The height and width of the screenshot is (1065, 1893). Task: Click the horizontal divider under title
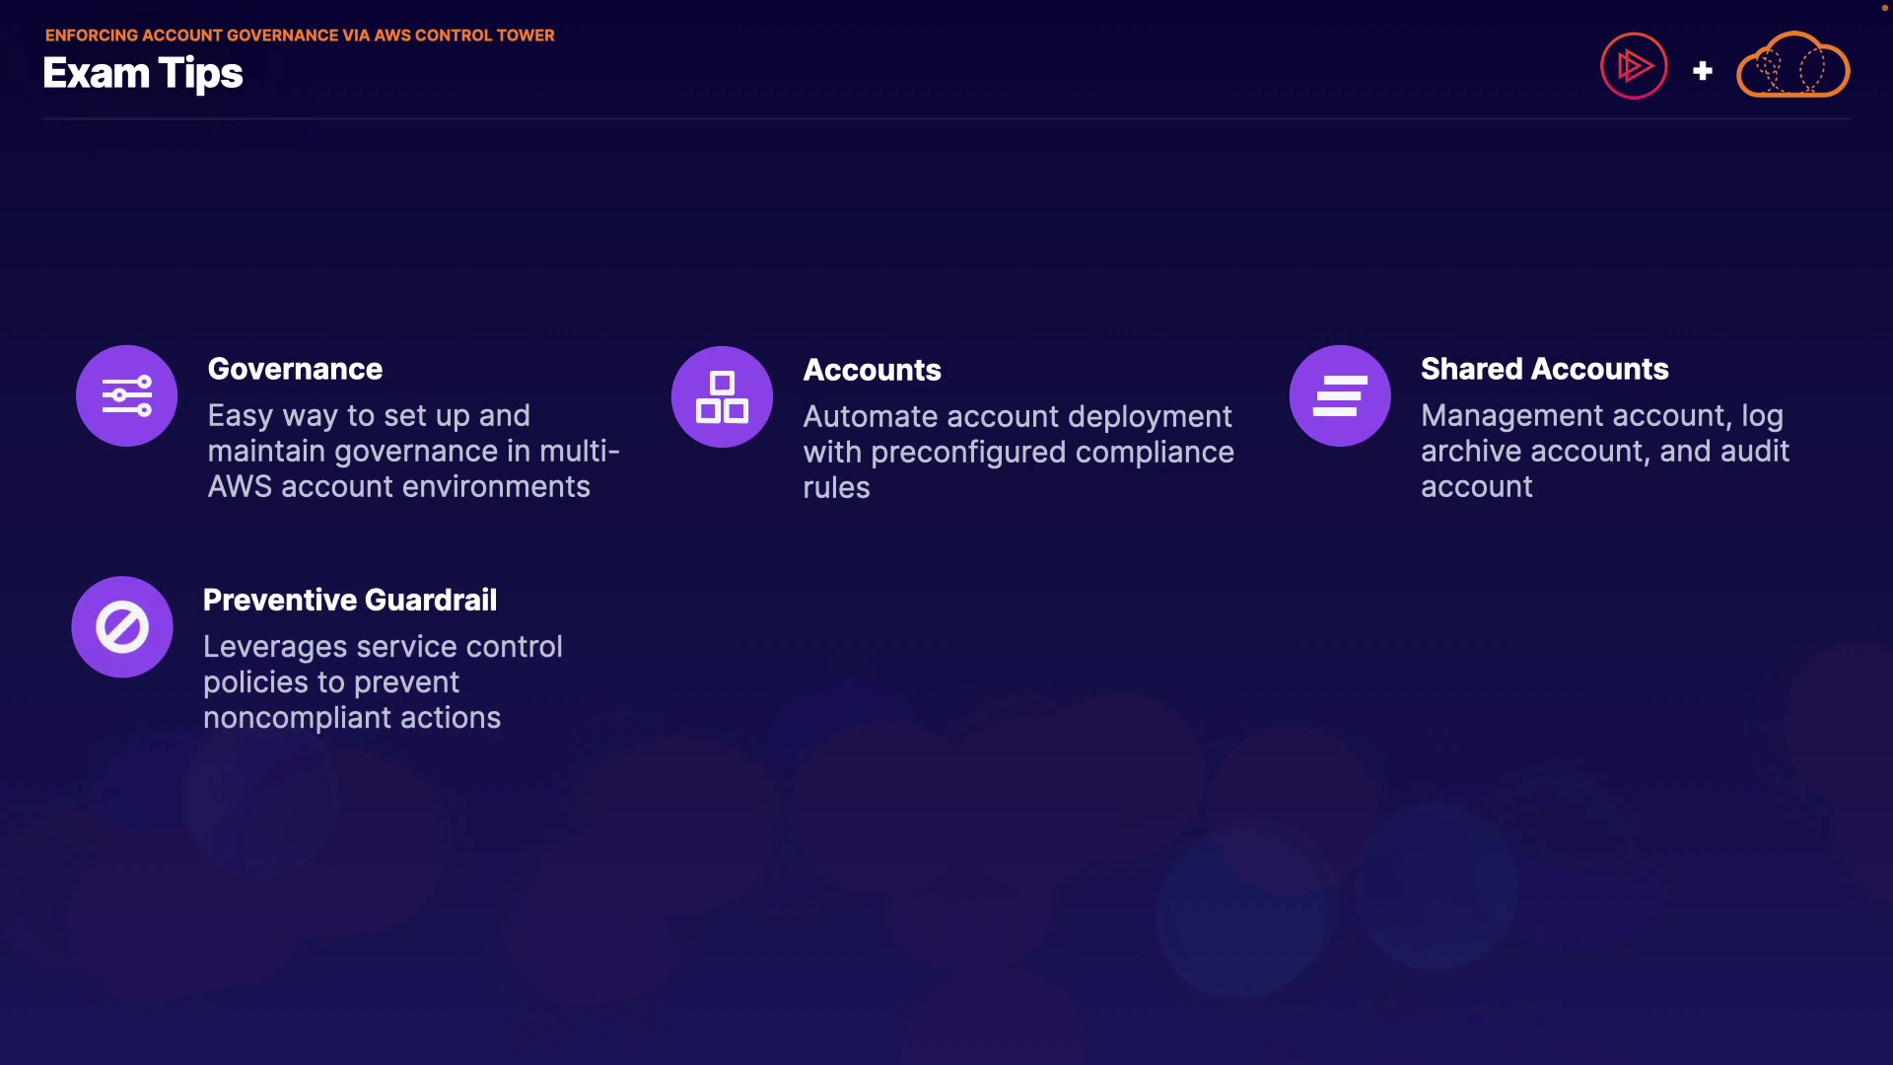[946, 119]
